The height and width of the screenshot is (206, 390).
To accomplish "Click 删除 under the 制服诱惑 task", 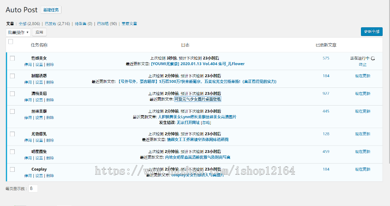I will click(50, 82).
